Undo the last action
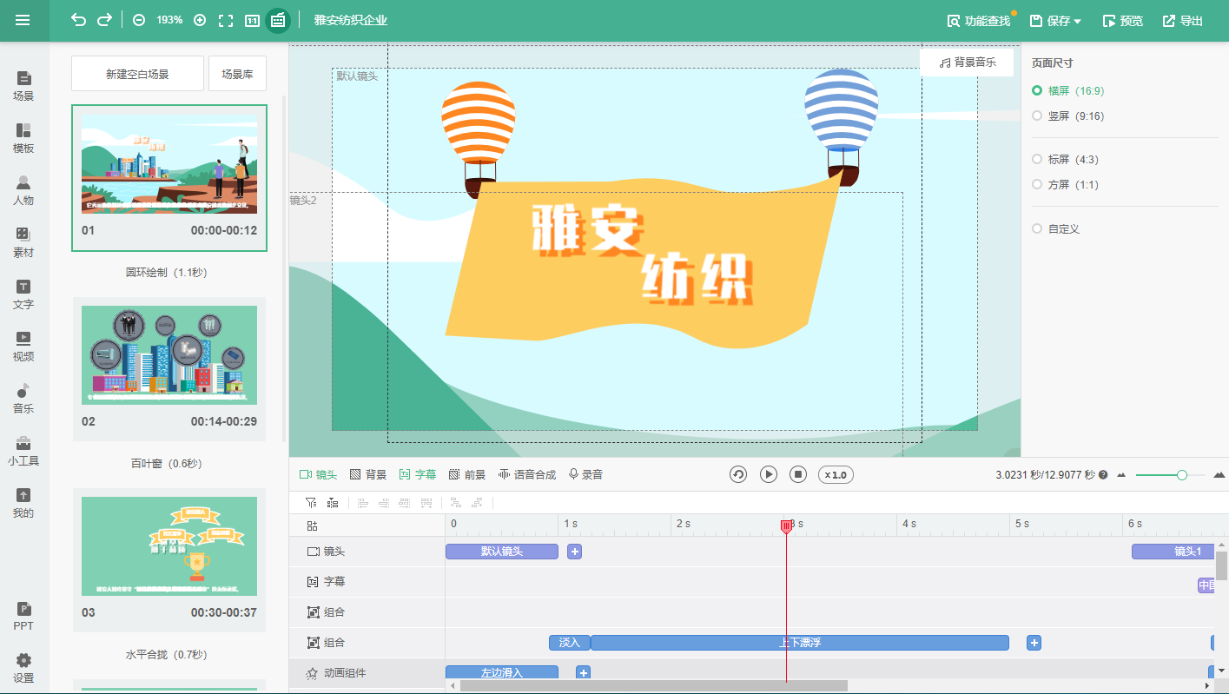The image size is (1229, 694). pos(78,20)
